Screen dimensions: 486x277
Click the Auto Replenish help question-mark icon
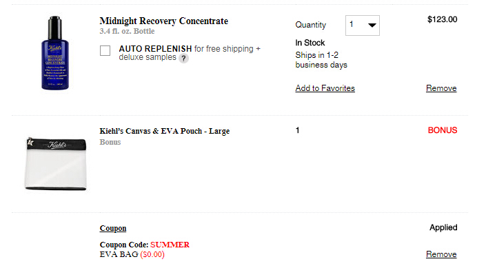coord(183,59)
